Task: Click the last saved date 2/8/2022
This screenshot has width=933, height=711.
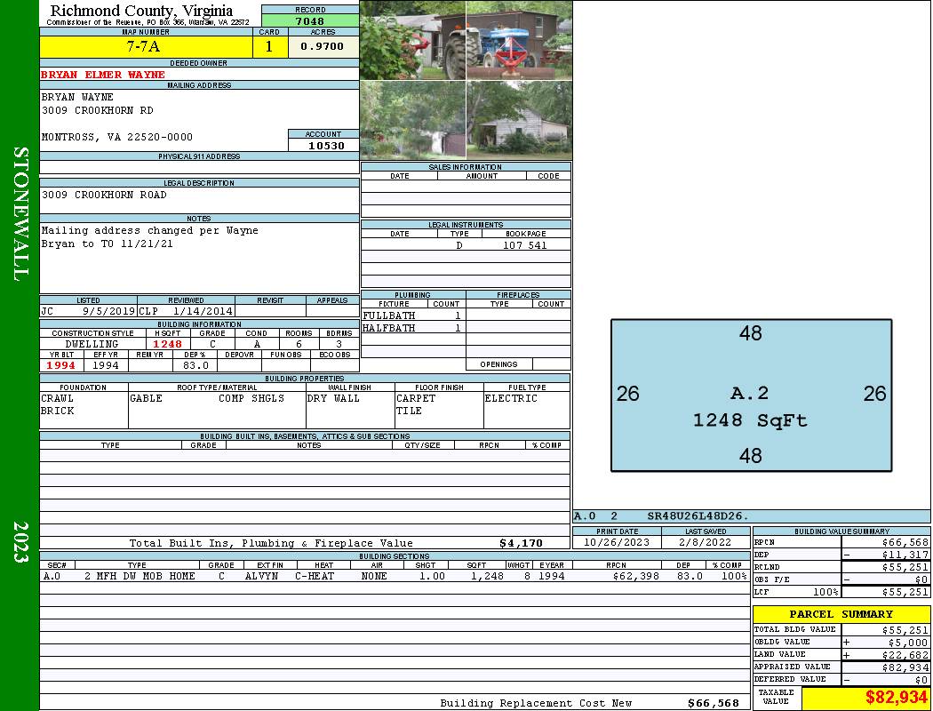Action: pyautogui.click(x=706, y=542)
